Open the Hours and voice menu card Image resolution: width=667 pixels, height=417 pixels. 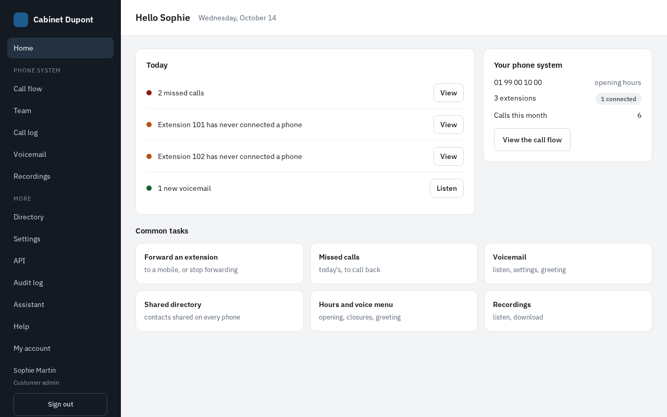pyautogui.click(x=394, y=311)
